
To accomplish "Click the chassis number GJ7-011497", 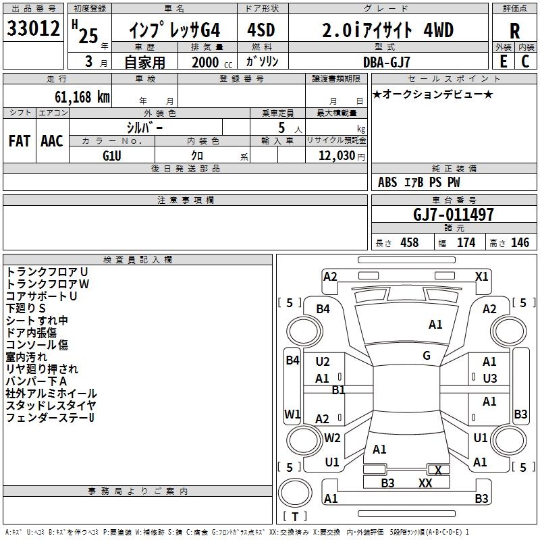I will click(454, 215).
